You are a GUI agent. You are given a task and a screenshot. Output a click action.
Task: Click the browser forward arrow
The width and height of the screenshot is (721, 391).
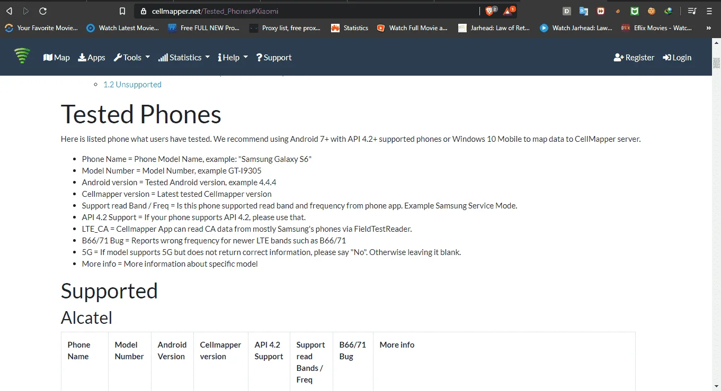click(x=26, y=11)
